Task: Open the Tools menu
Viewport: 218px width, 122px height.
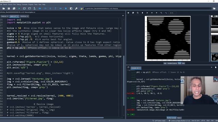Action: [x=36, y=4]
